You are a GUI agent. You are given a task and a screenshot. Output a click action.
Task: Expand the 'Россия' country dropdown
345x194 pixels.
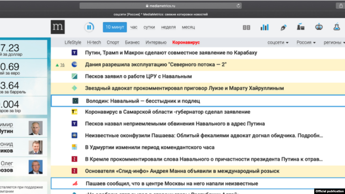306,42
